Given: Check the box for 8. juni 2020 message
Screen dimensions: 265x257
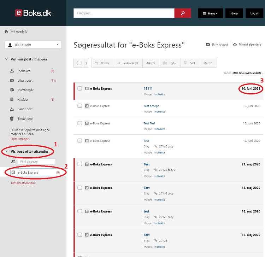Looking at the screenshot, I should pyautogui.click(x=79, y=140).
